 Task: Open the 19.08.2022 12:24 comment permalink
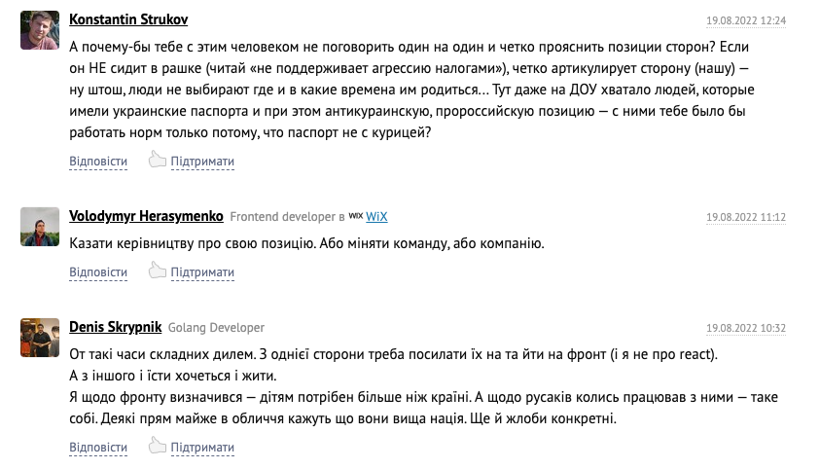pos(746,20)
